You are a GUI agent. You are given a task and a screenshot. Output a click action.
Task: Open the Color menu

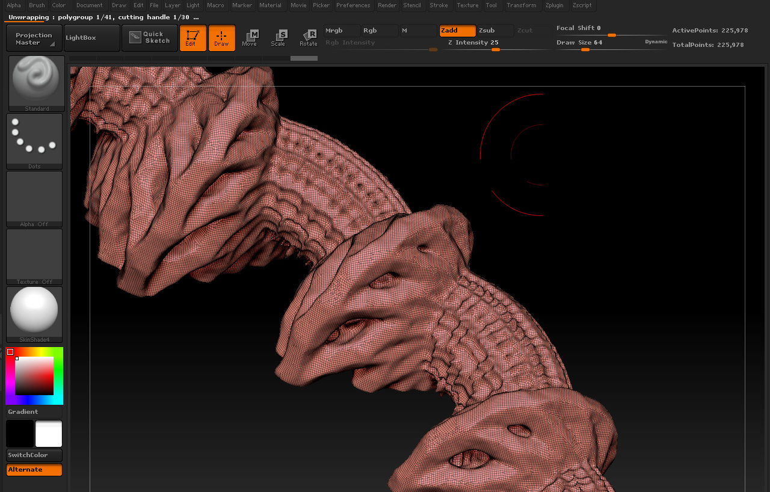coord(59,5)
